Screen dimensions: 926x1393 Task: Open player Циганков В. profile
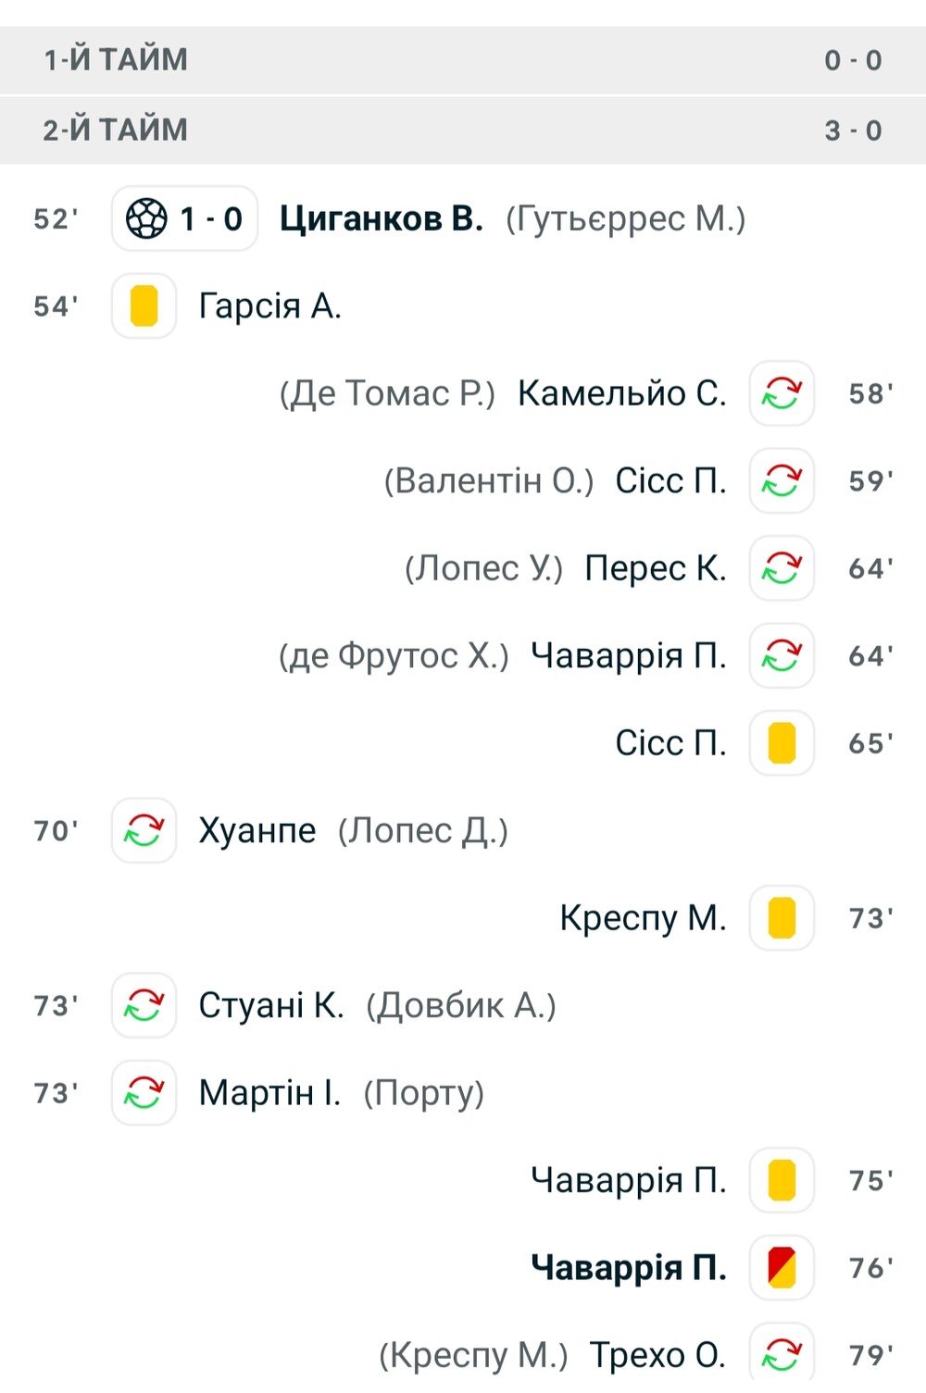pos(382,219)
